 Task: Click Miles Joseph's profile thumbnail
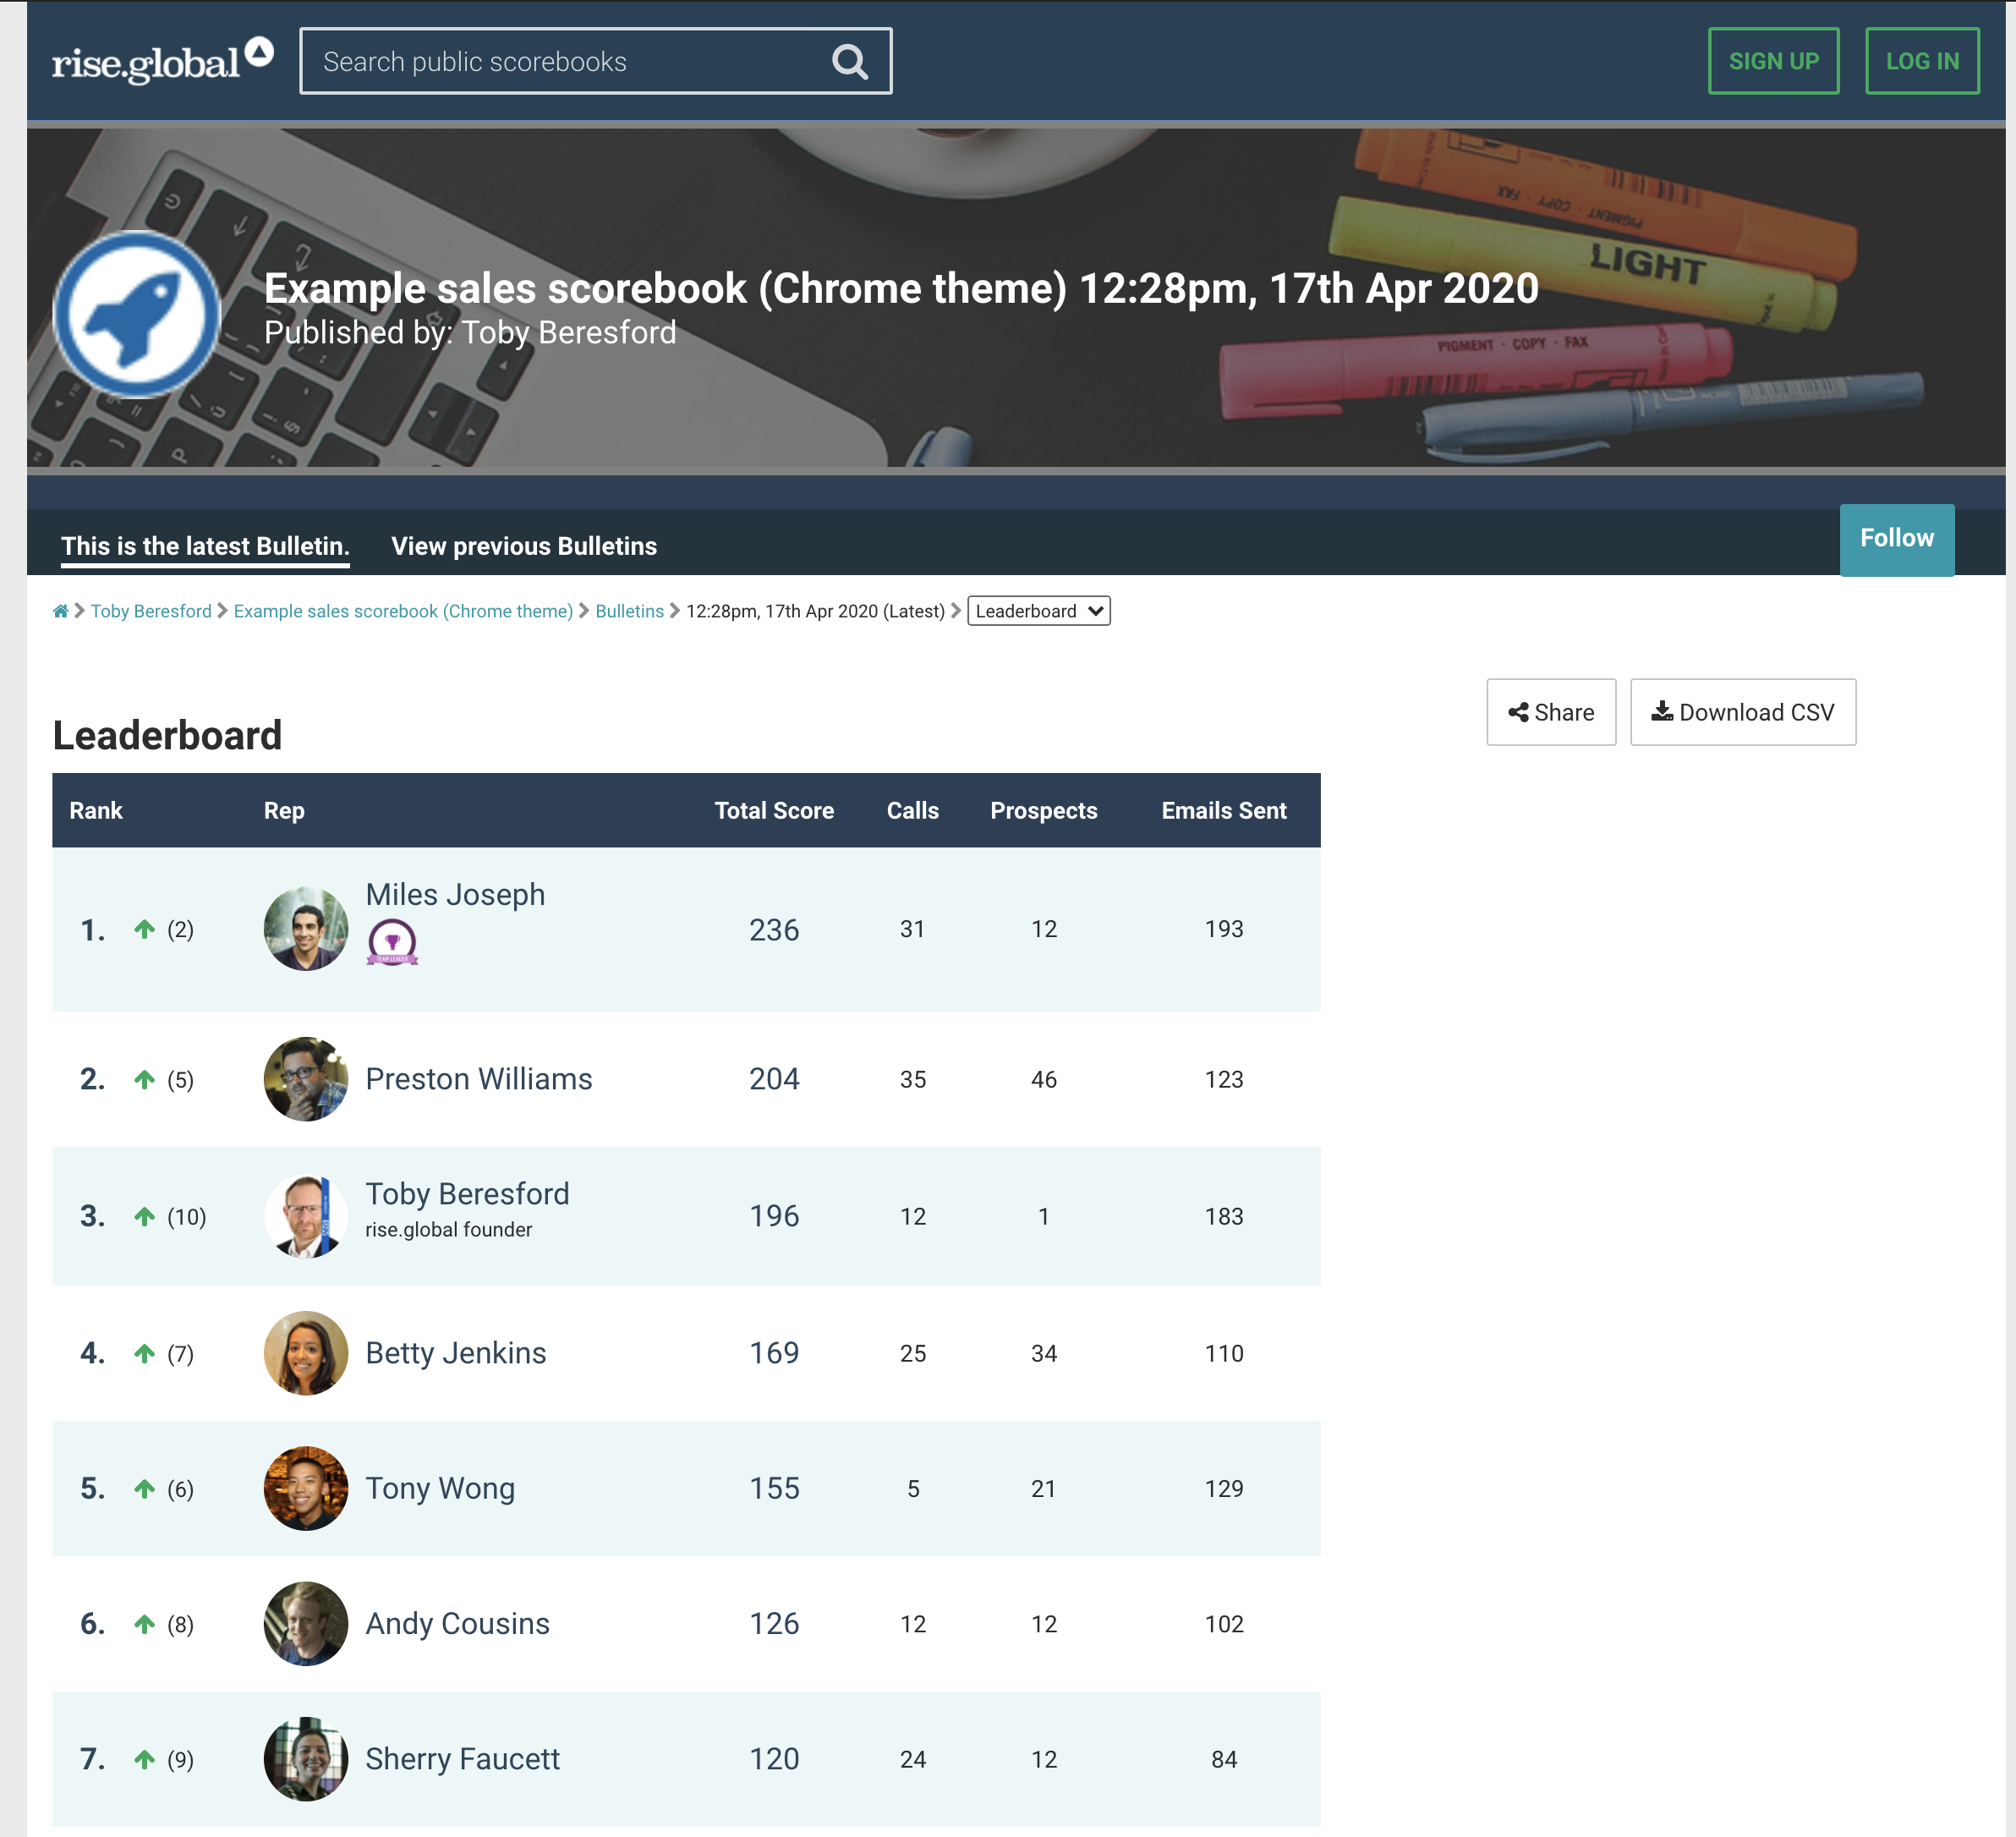click(x=305, y=929)
